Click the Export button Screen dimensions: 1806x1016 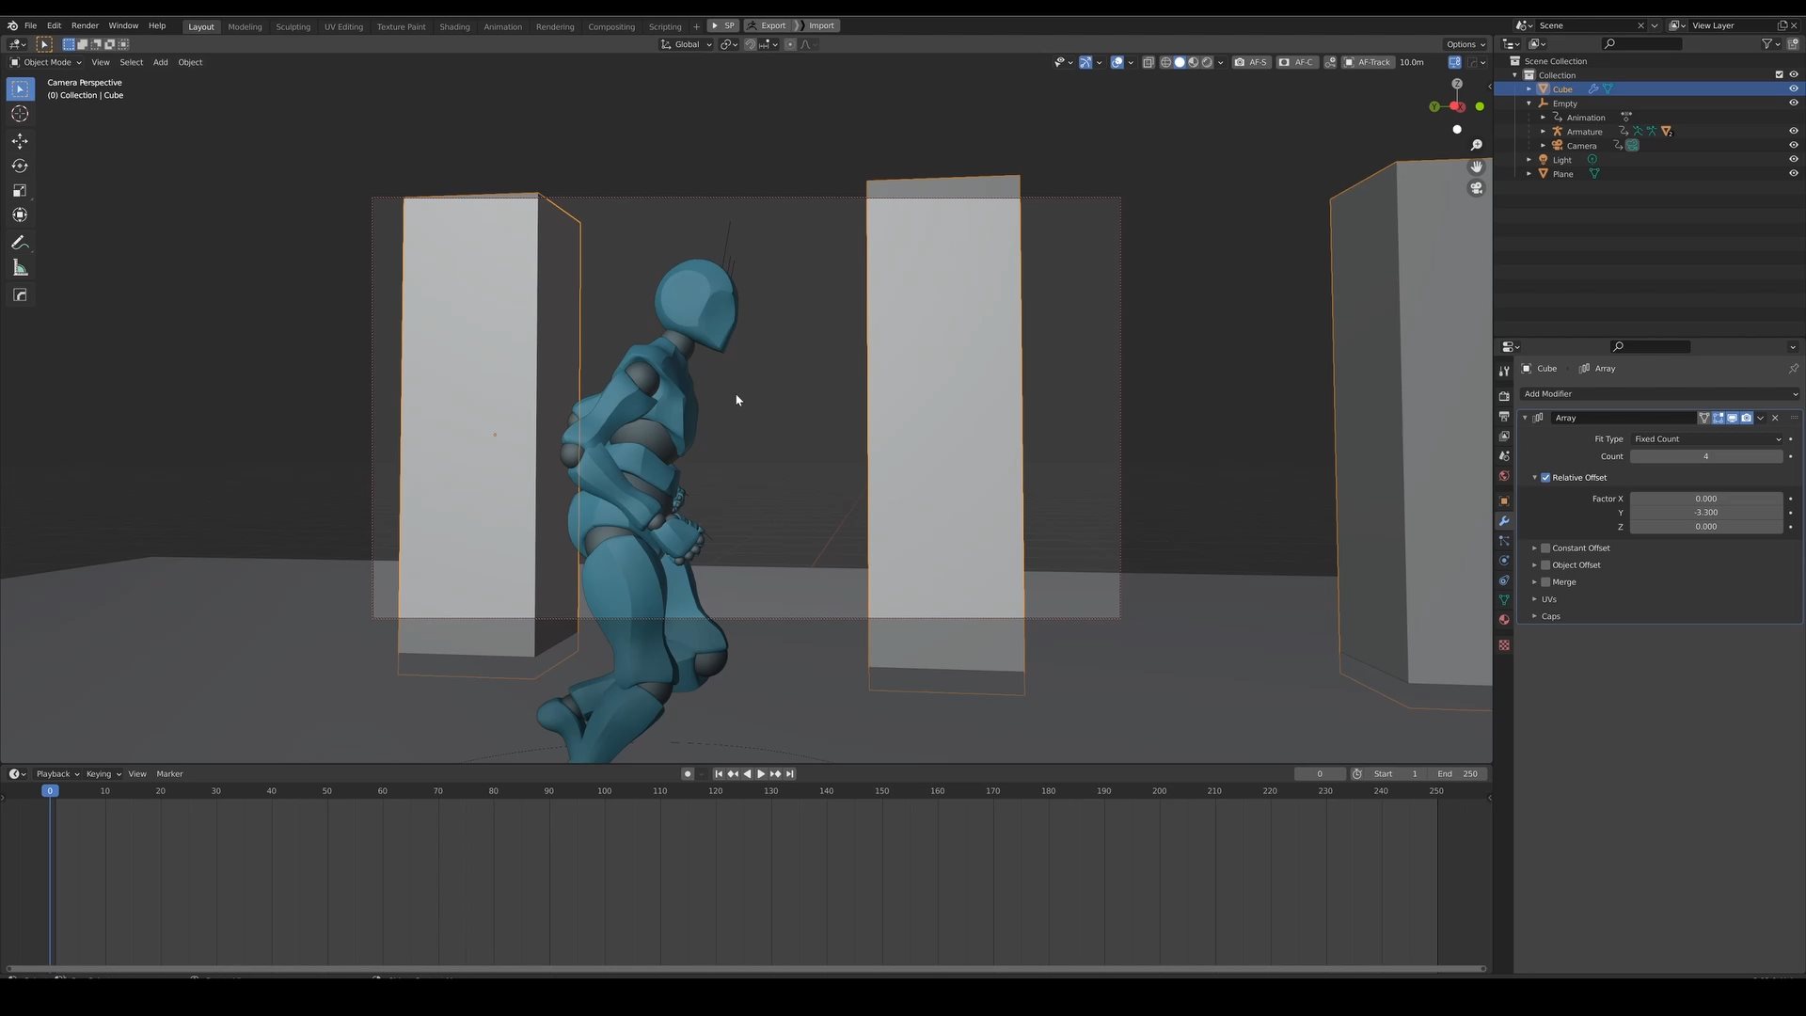click(772, 25)
